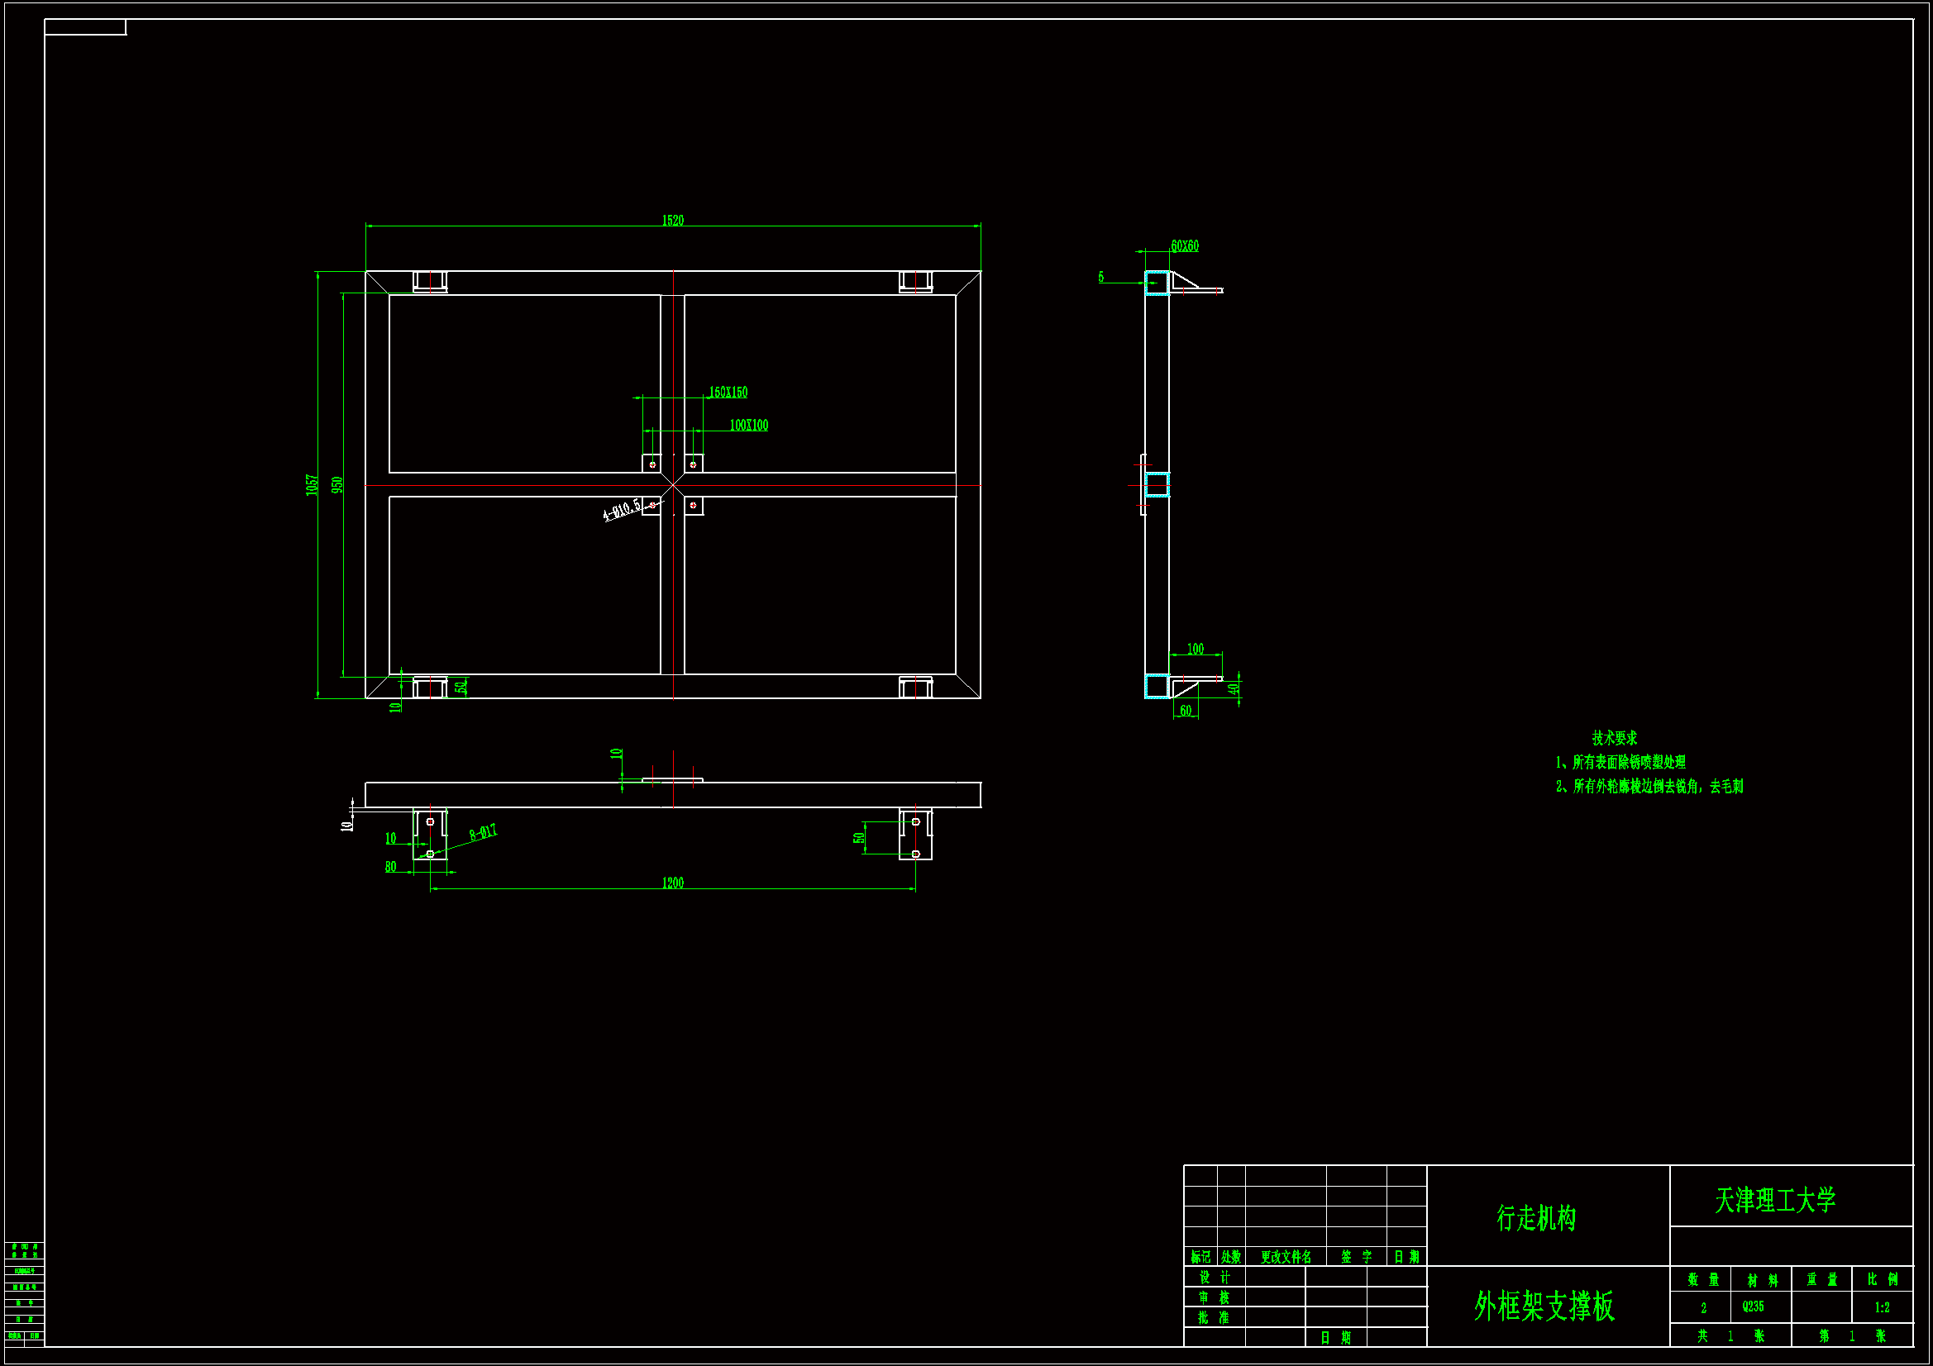Select the 8-Φ17 hole callout text
Viewport: 1933px width, 1366px height.
pos(483,832)
